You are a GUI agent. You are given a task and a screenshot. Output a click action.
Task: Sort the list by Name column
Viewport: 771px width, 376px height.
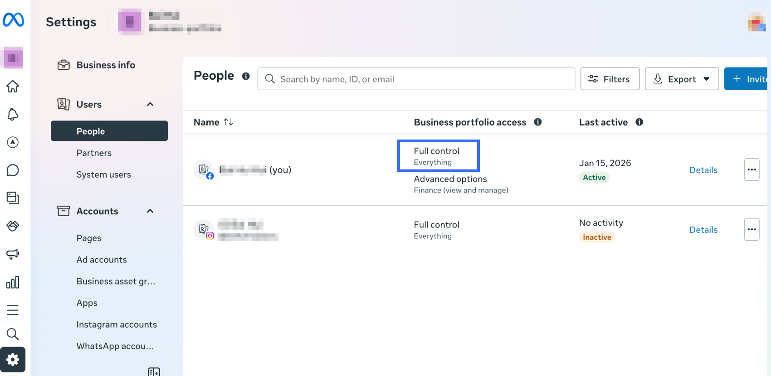tap(228, 122)
